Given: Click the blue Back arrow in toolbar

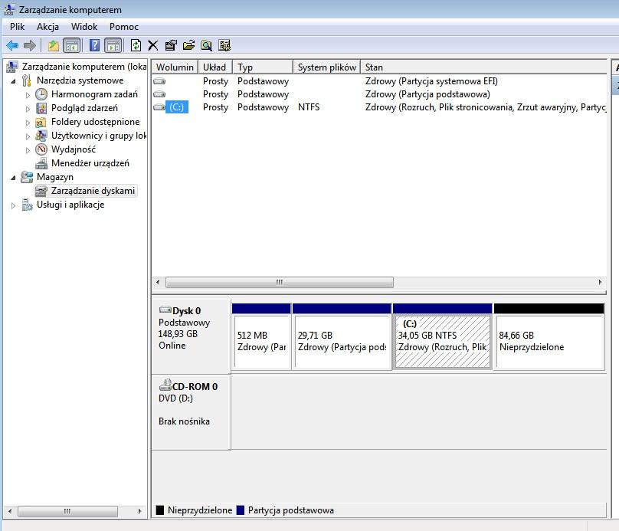Looking at the screenshot, I should [12, 45].
